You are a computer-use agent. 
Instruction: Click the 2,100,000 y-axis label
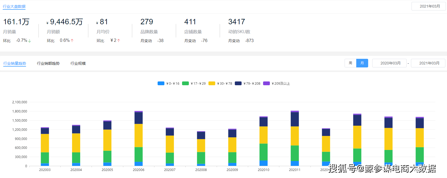click(x=20, y=102)
